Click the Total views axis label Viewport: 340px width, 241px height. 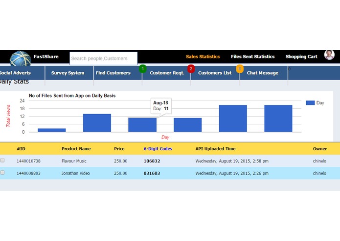pos(8,116)
